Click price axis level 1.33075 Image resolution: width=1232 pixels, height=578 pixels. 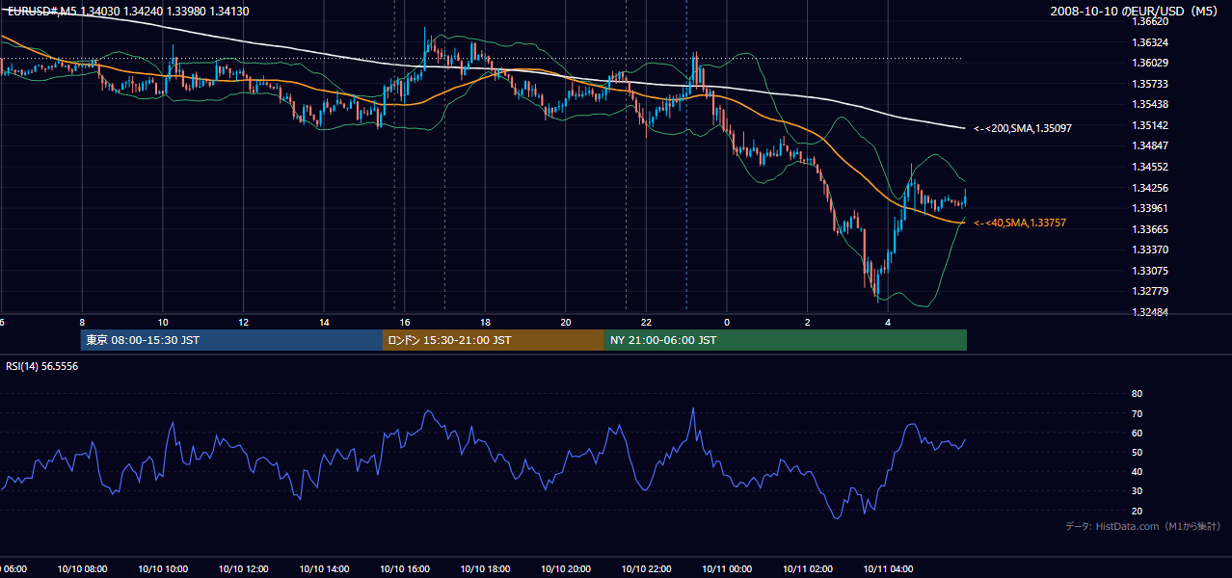pyautogui.click(x=1151, y=271)
